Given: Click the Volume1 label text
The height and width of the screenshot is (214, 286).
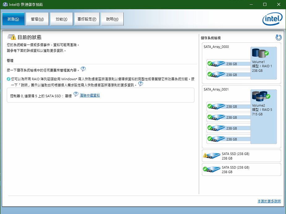Looking at the screenshot, I should pos(258,62).
